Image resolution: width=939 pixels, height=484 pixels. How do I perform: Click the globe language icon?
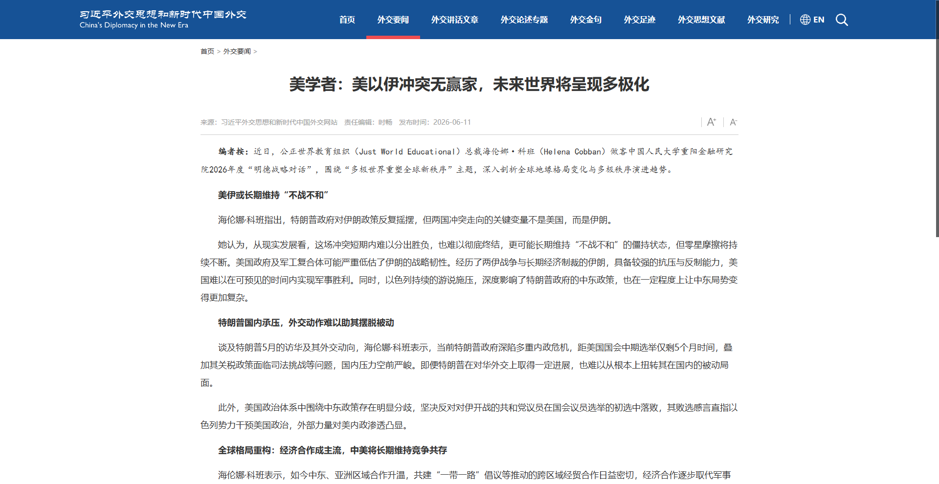click(x=805, y=20)
